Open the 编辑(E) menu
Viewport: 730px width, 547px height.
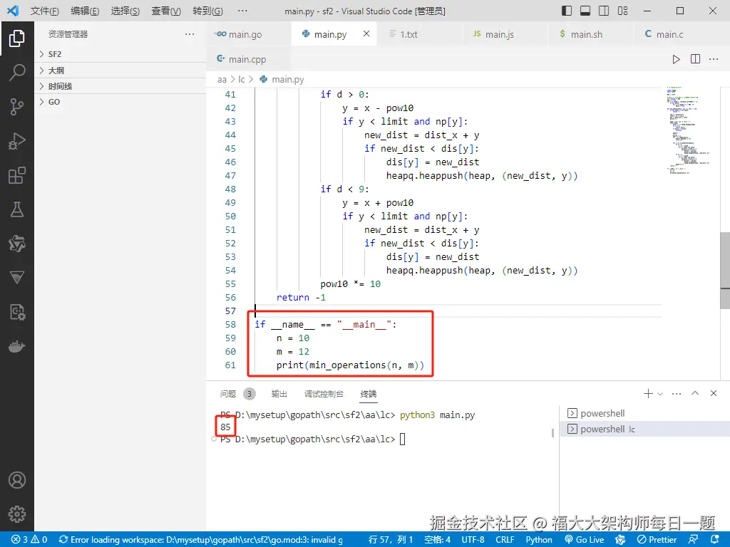click(x=85, y=11)
